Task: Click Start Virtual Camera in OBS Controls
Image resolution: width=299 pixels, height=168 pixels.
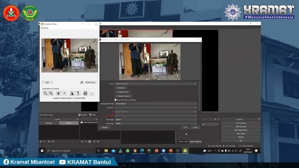Action: (241, 130)
